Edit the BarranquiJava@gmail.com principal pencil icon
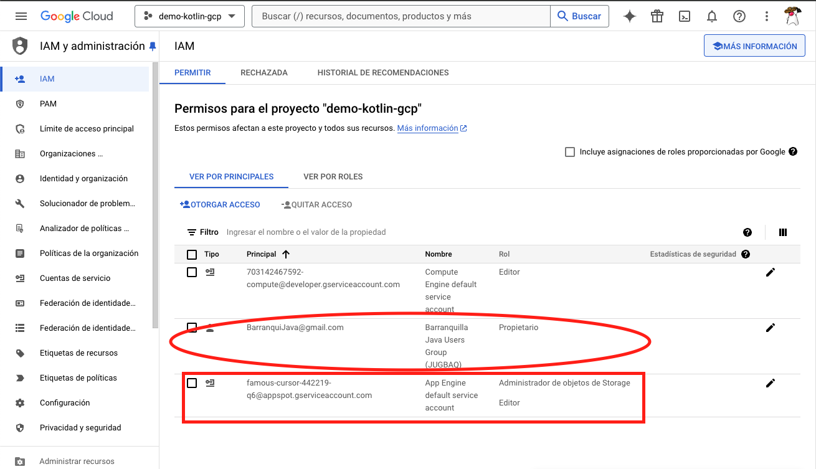This screenshot has height=469, width=816. [771, 328]
